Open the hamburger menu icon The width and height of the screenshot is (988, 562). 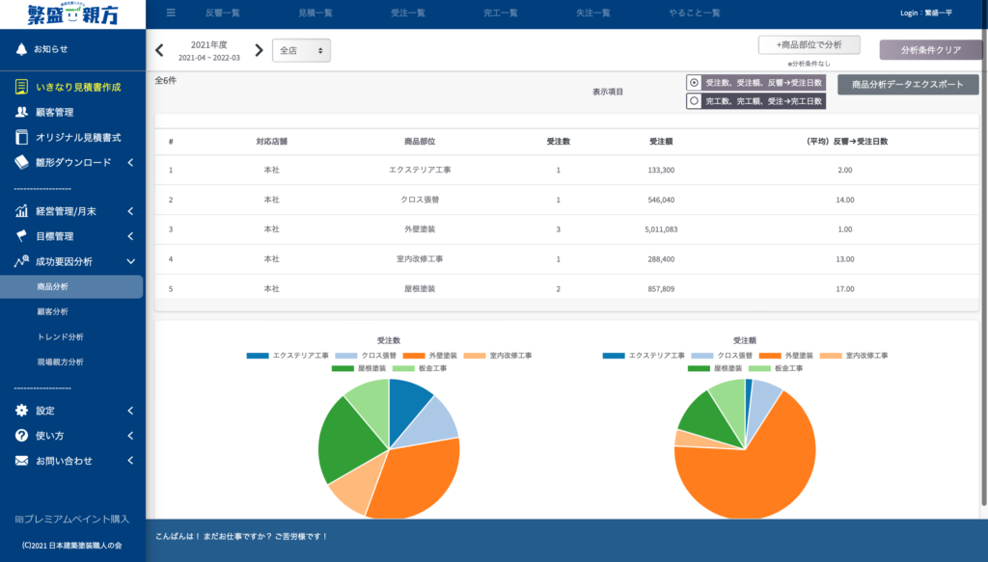[171, 13]
